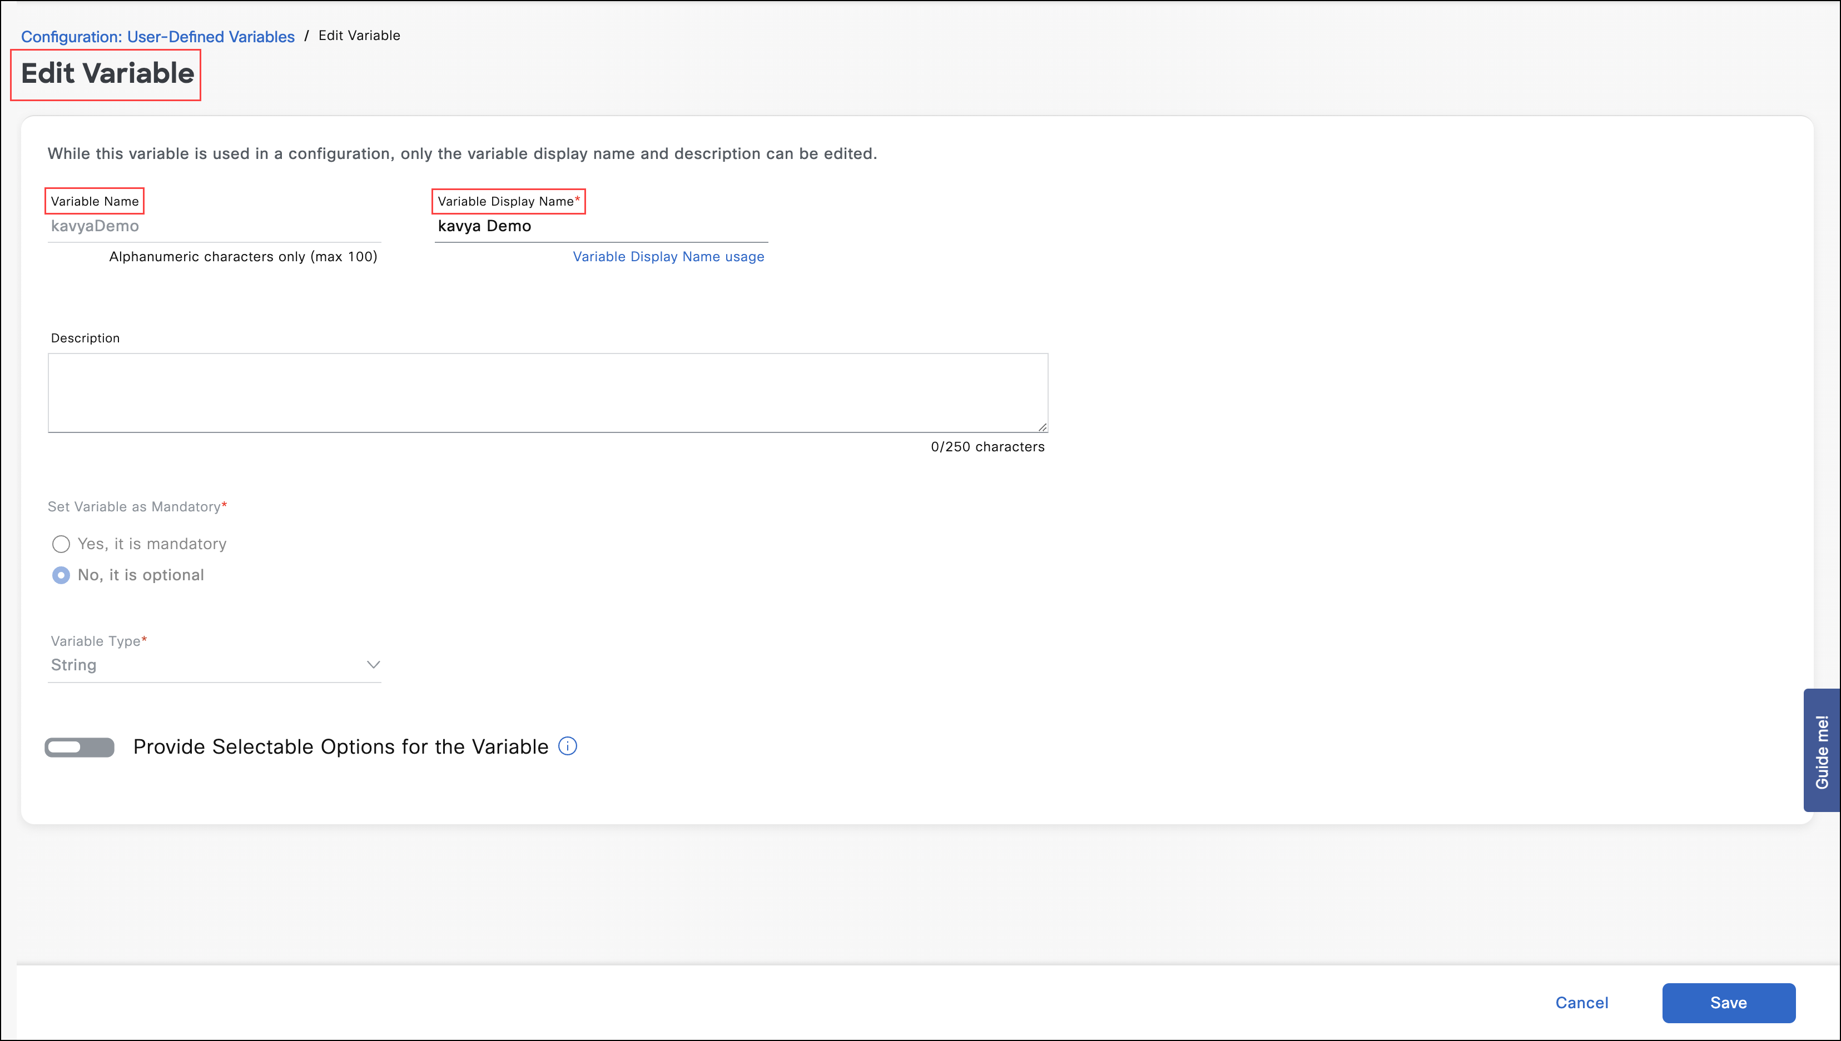
Task: Click the Cancel button
Action: point(1581,1003)
